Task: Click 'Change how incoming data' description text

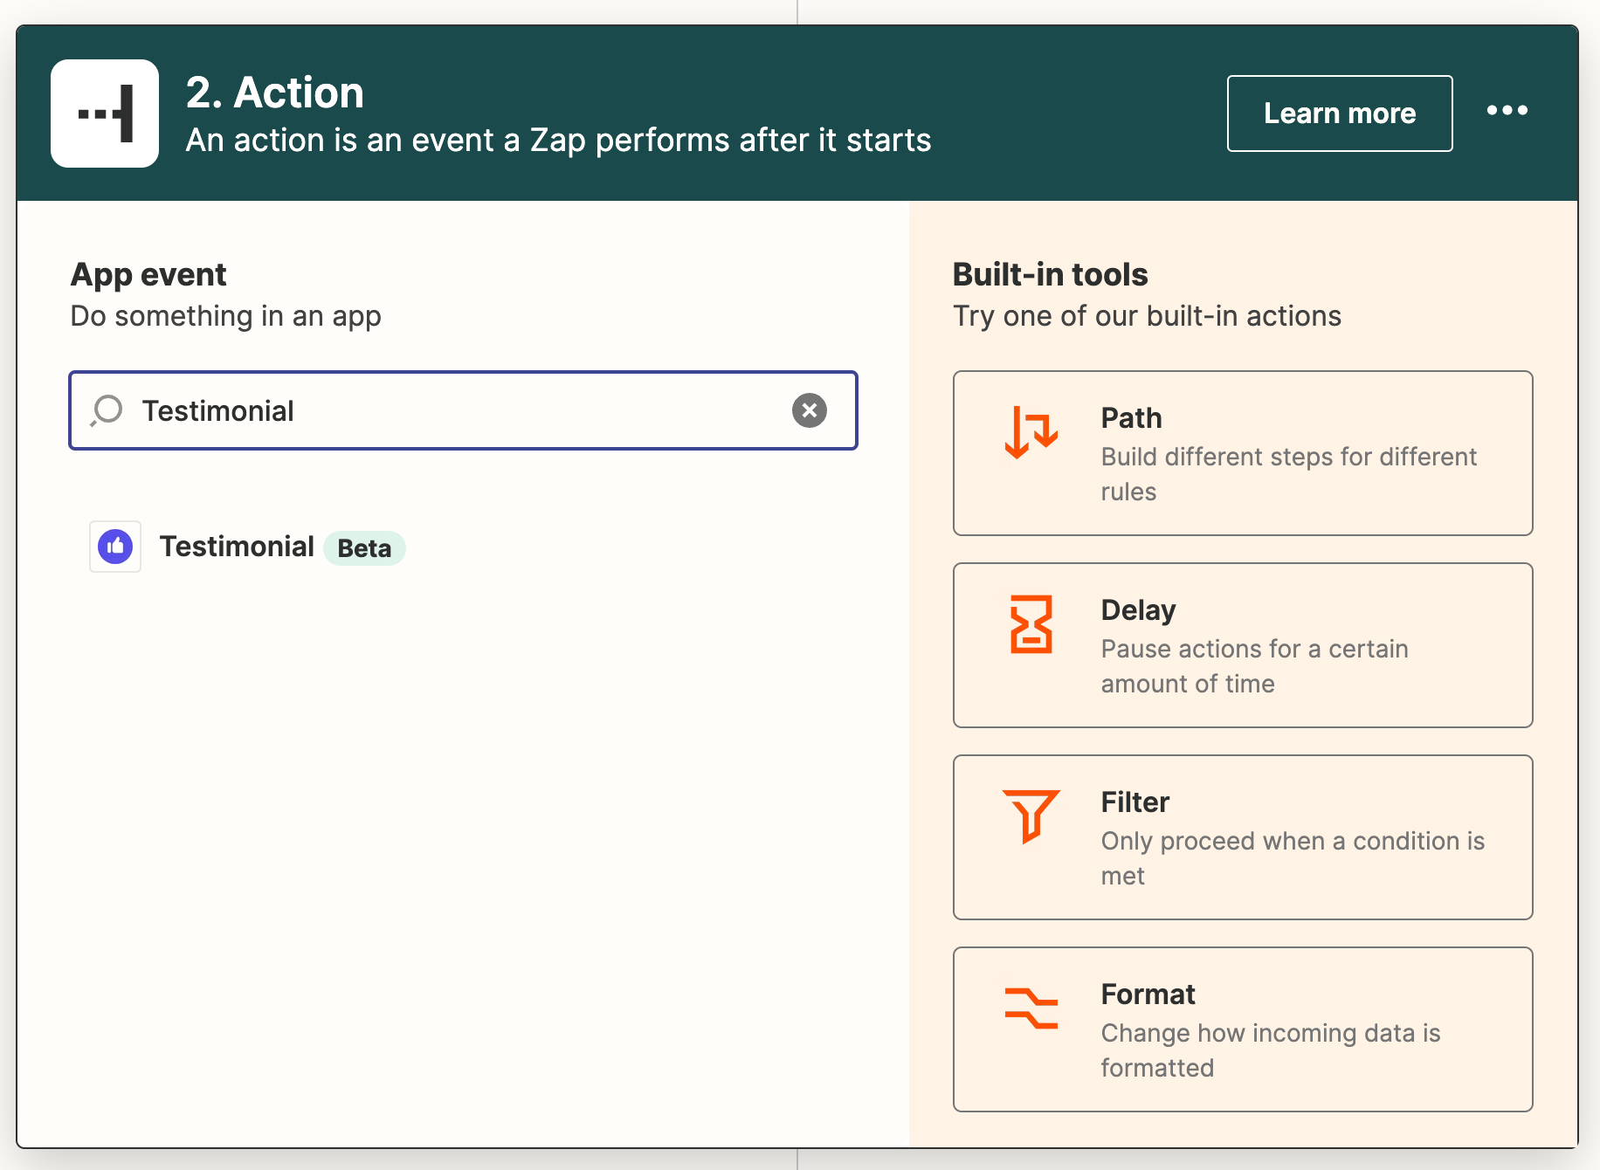Action: pos(1270,1033)
